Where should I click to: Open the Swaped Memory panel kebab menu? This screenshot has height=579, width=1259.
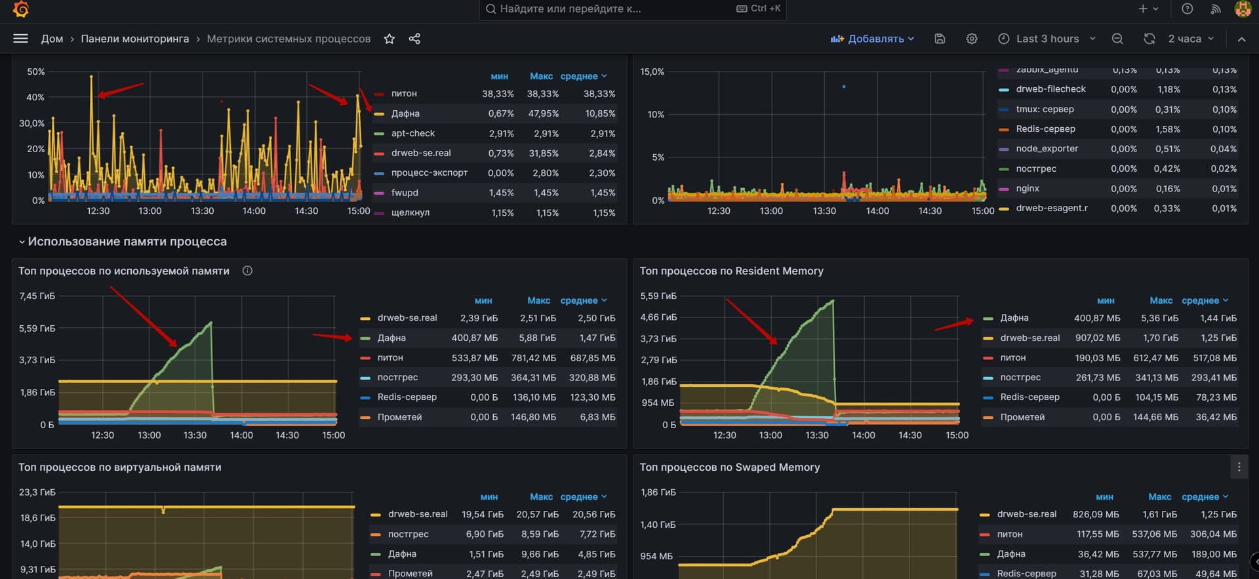click(x=1239, y=467)
